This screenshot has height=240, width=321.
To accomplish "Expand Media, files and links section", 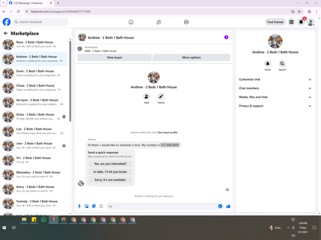I will click(275, 97).
